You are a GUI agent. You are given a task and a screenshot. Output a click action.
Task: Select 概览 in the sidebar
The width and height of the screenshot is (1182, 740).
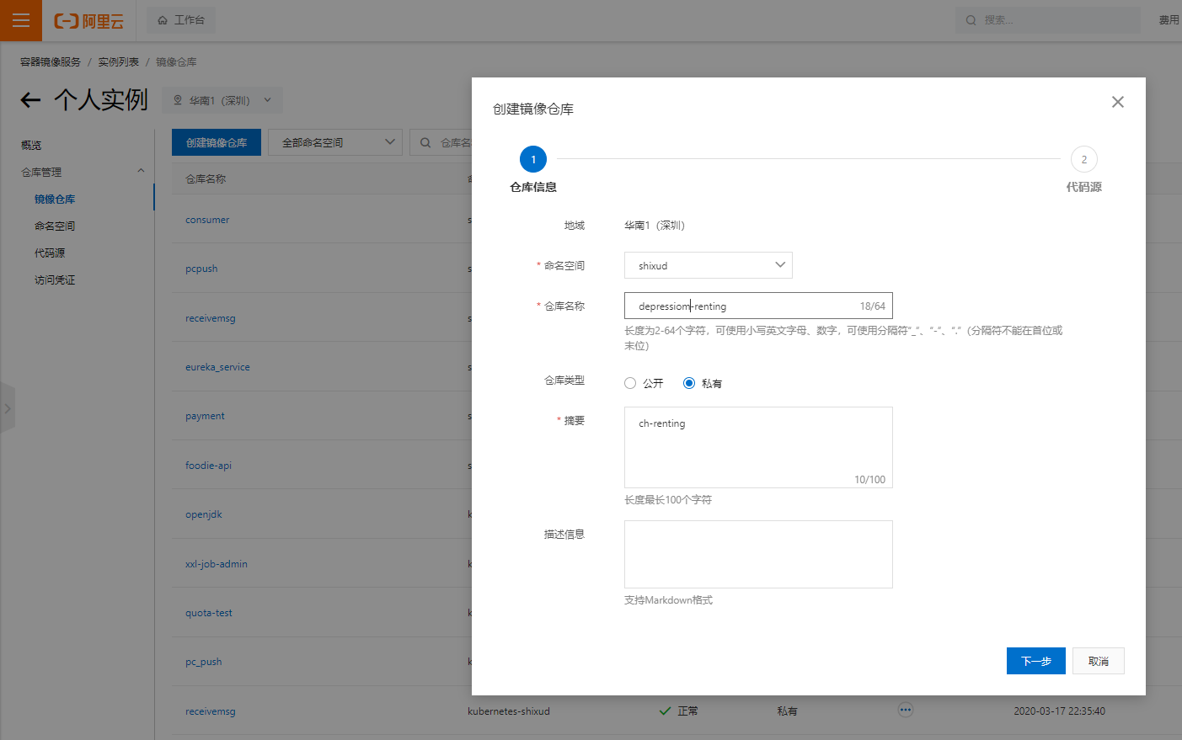click(31, 146)
